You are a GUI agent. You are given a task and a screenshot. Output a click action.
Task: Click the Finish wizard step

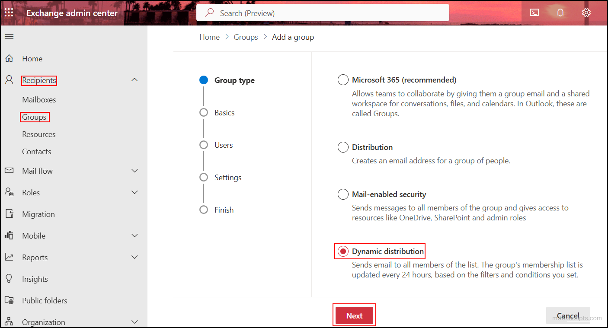pos(224,210)
